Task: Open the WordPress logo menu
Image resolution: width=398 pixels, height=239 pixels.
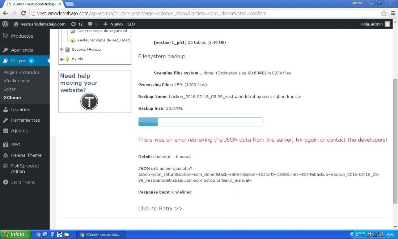Action: (5, 24)
